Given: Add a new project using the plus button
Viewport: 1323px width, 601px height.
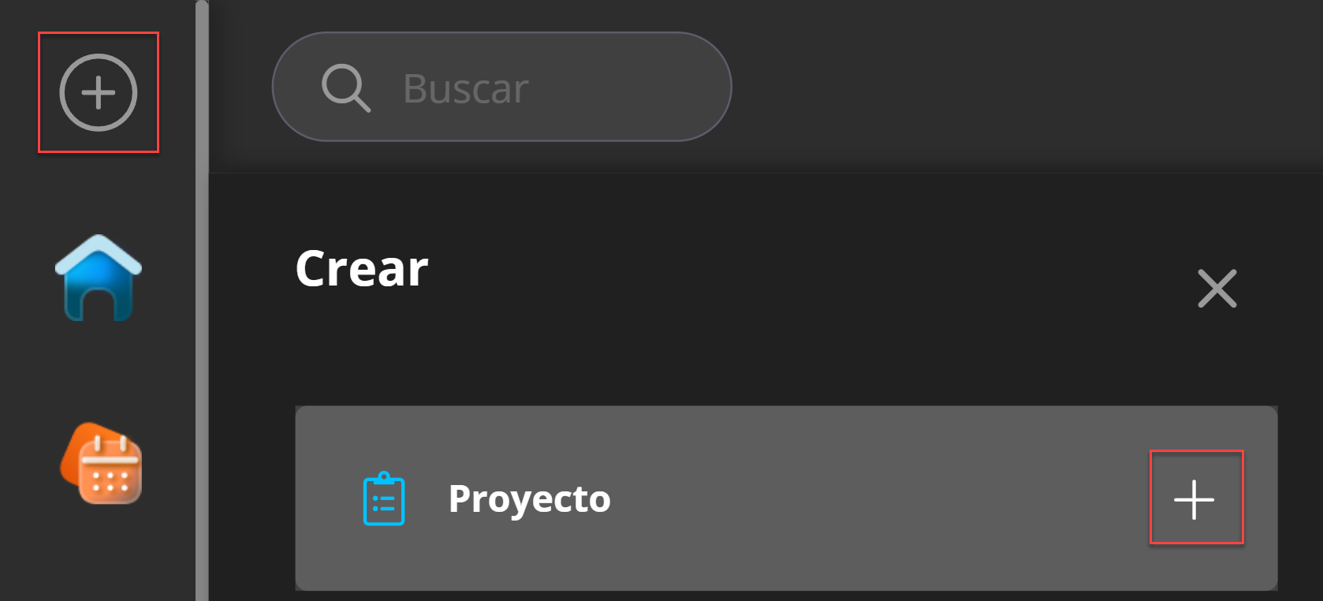Looking at the screenshot, I should pos(1194,499).
